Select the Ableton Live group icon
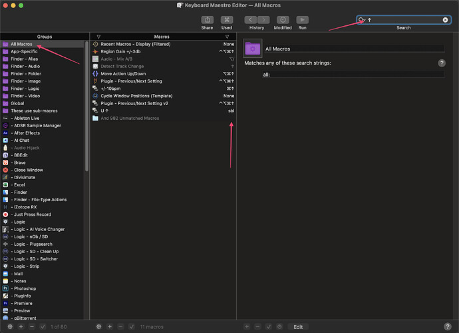 5,118
